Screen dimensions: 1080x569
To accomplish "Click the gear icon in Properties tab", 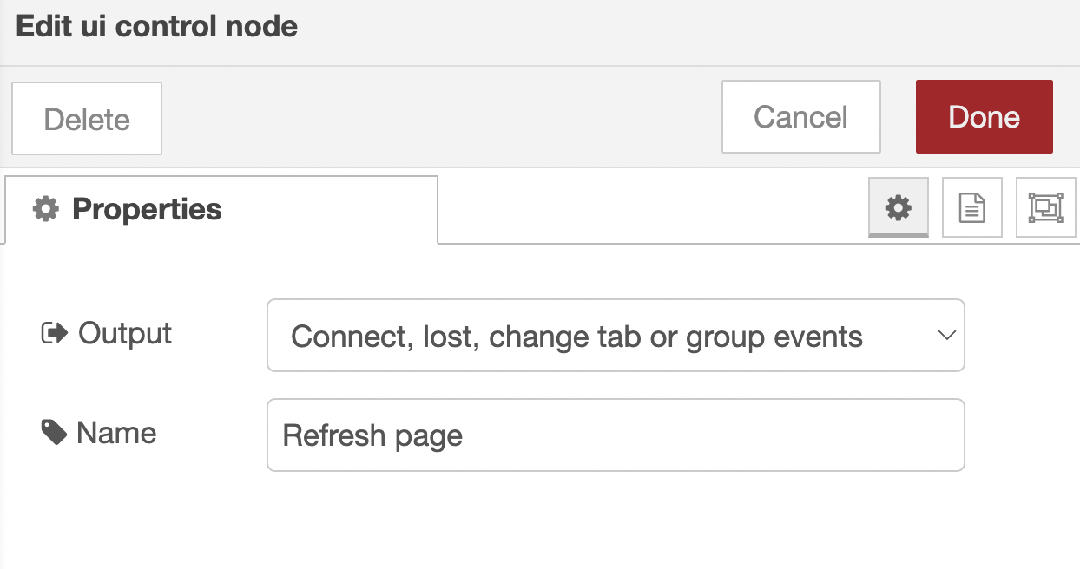I will click(45, 209).
